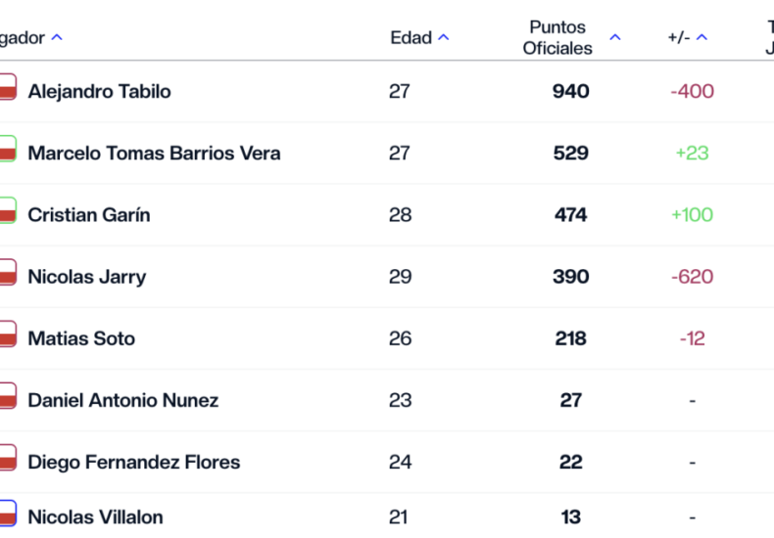Sort players using the Jugador column arrow
The height and width of the screenshot is (538, 774).
[x=57, y=37]
